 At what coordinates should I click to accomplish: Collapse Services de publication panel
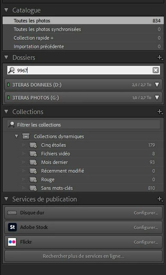point(6,199)
